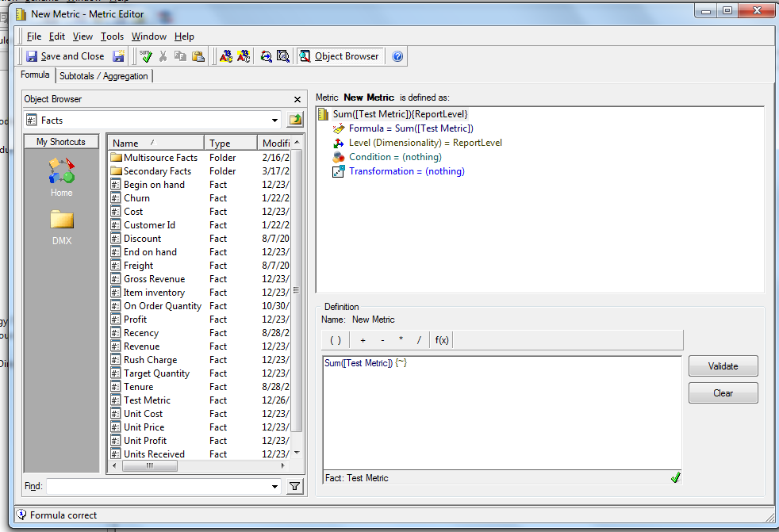
Task: Click the Validate button
Action: point(723,366)
